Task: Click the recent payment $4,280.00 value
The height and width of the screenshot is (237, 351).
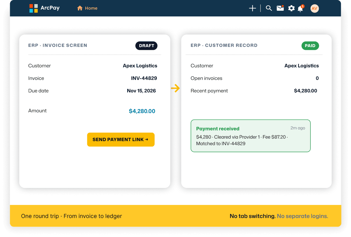Action: (x=306, y=91)
